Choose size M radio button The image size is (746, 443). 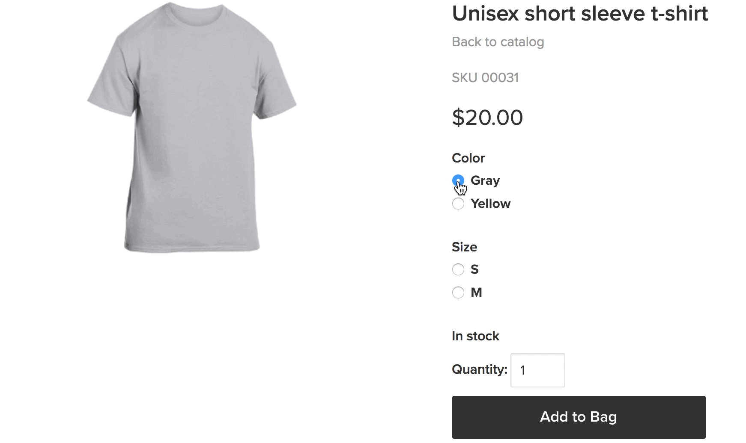coord(458,292)
